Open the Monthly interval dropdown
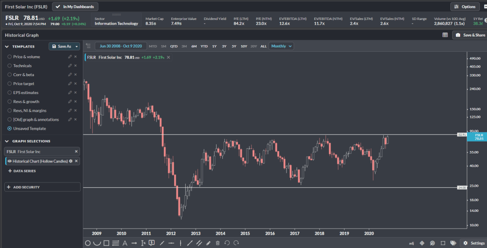 coord(281,46)
